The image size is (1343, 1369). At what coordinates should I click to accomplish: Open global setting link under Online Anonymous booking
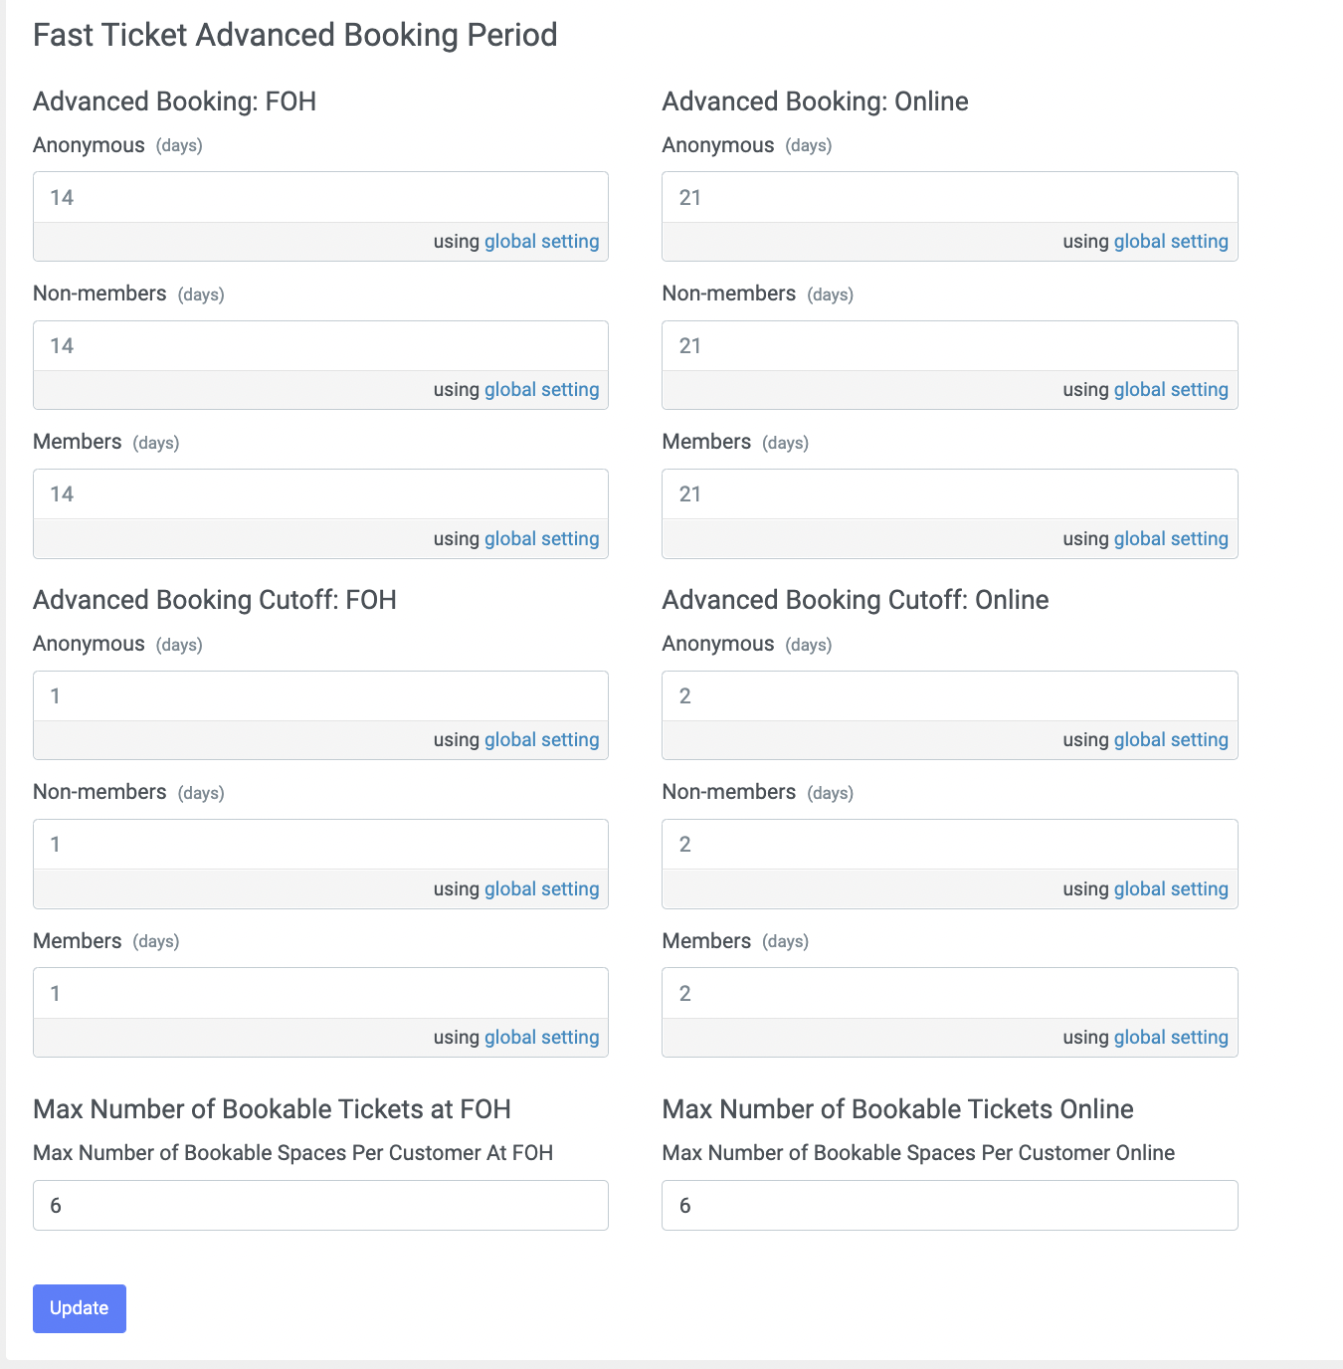[x=1171, y=242]
